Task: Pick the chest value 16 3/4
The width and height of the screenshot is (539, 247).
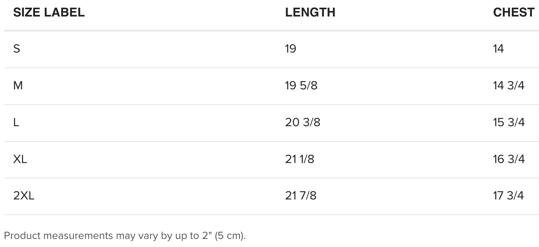Action: coord(509,159)
